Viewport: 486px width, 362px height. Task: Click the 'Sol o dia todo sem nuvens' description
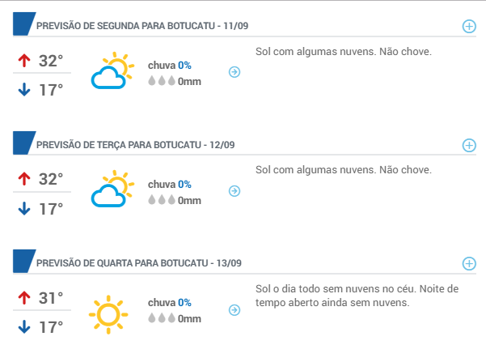click(x=357, y=296)
